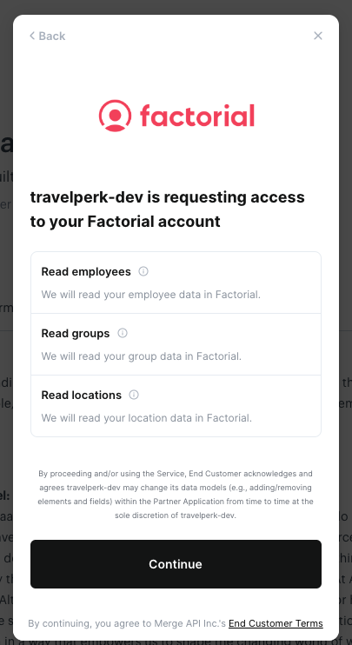Click the Factorial wordmark text
The width and height of the screenshot is (352, 645).
click(x=197, y=115)
